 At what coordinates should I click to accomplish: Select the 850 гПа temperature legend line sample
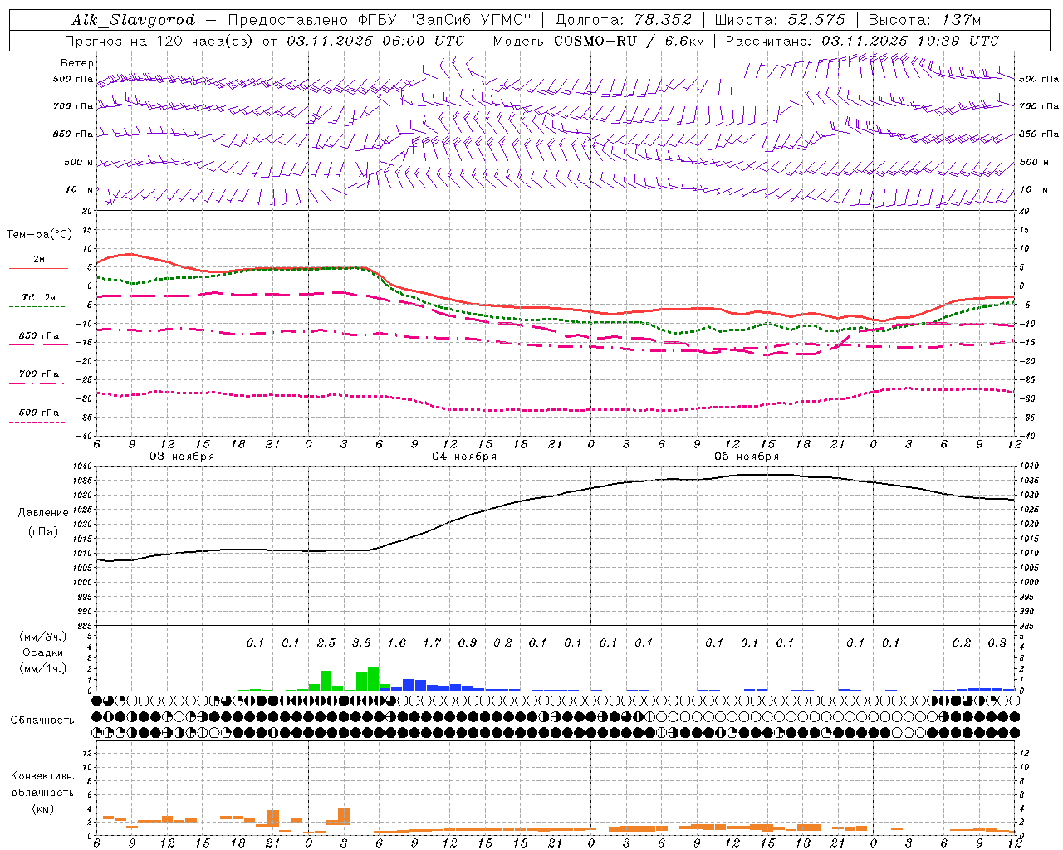(38, 344)
